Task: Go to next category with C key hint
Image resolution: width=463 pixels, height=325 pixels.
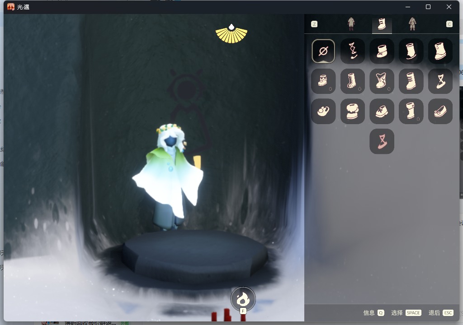Action: pos(449,24)
